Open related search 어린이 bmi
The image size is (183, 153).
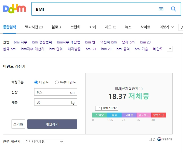(109, 42)
